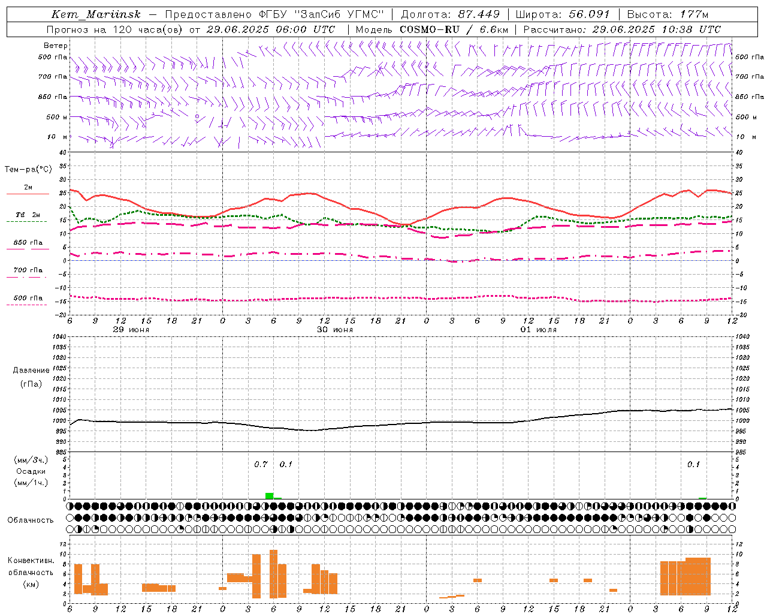Click the date label 01 июля
767x614 pixels.
coord(539,330)
